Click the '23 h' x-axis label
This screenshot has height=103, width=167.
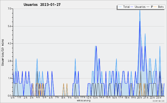pyautogui.click(x=159, y=98)
